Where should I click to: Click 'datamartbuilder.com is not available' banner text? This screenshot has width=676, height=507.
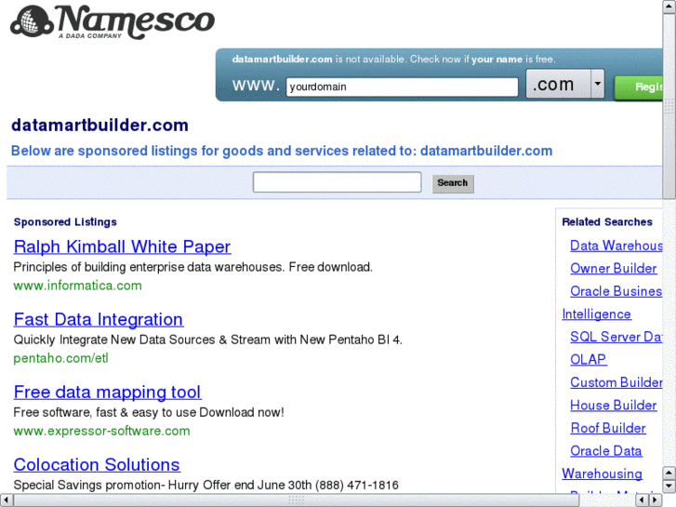click(x=393, y=60)
